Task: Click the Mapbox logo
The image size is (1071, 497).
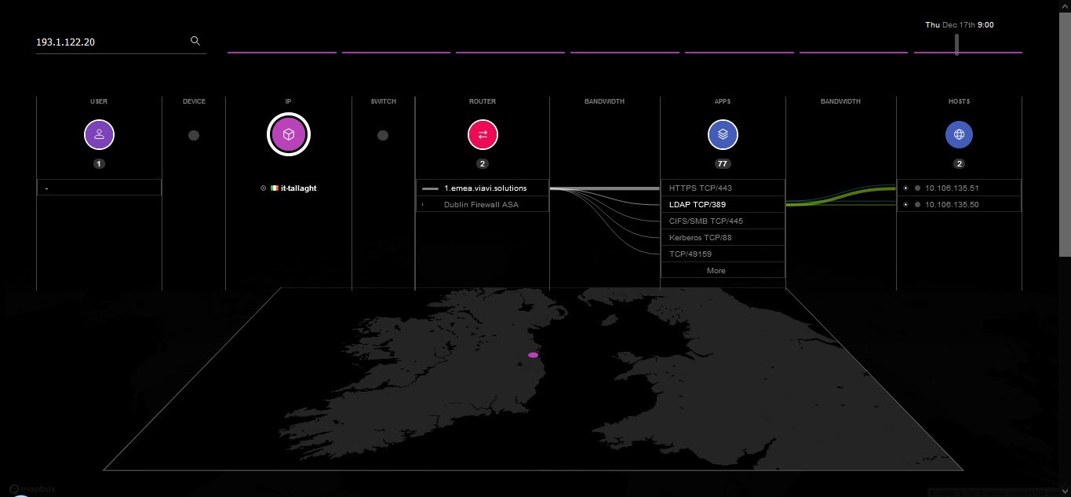Action: point(33,488)
